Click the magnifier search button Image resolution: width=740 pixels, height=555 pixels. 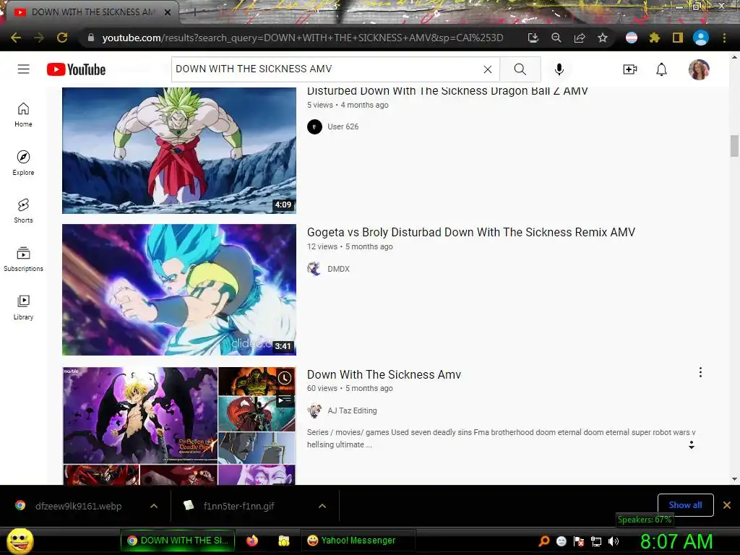[520, 69]
